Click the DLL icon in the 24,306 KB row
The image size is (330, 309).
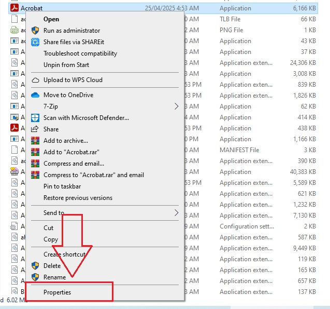coord(15,63)
